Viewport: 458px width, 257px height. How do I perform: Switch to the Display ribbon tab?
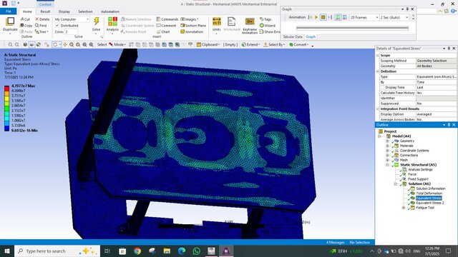coord(64,11)
